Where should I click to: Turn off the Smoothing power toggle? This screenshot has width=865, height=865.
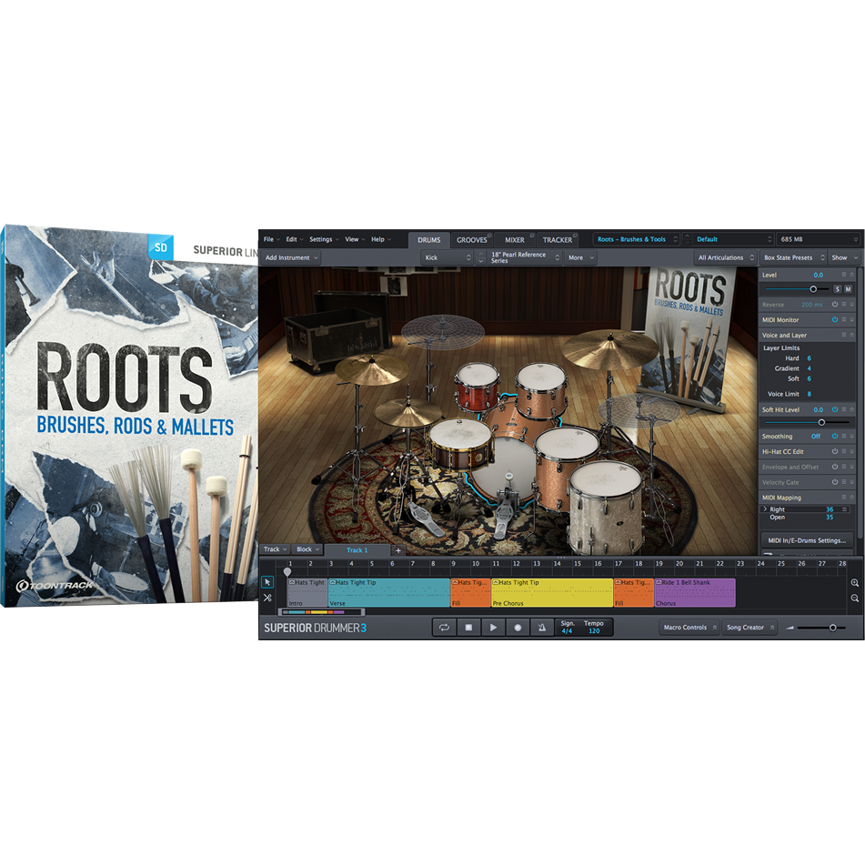835,437
